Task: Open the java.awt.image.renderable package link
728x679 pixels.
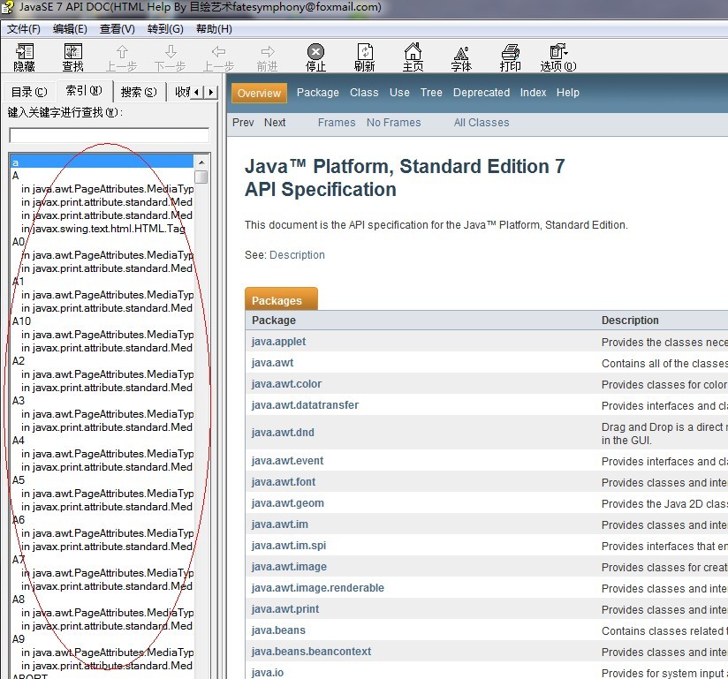Action: pos(318,588)
